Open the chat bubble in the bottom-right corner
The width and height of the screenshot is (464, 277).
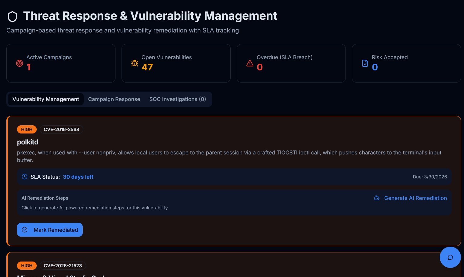[x=450, y=257]
